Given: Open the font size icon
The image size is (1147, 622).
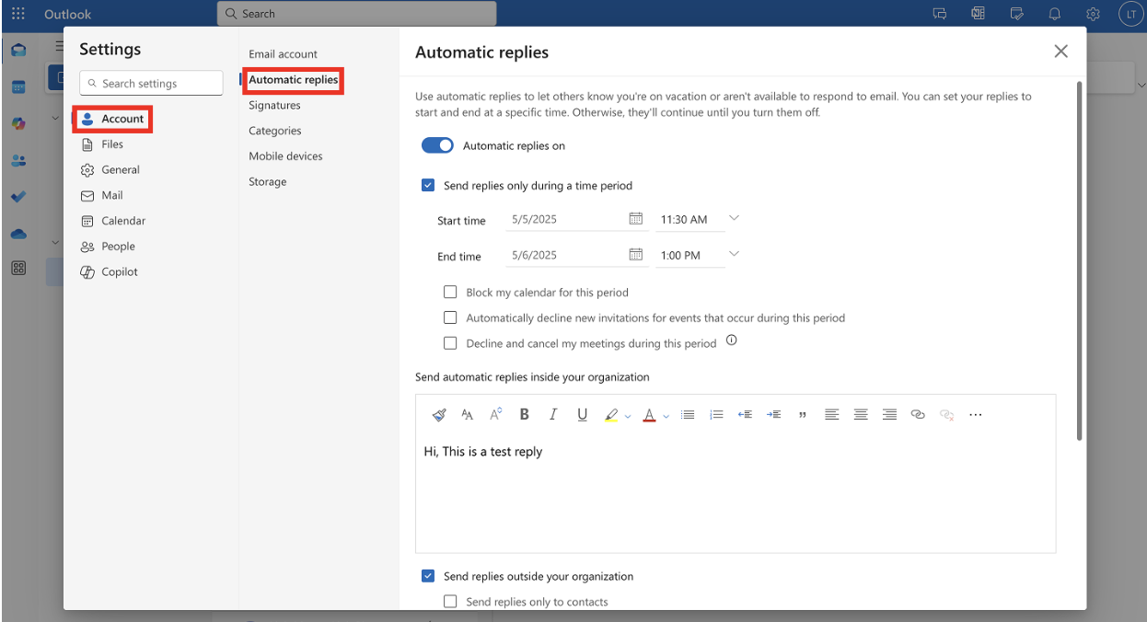Looking at the screenshot, I should pos(495,415).
